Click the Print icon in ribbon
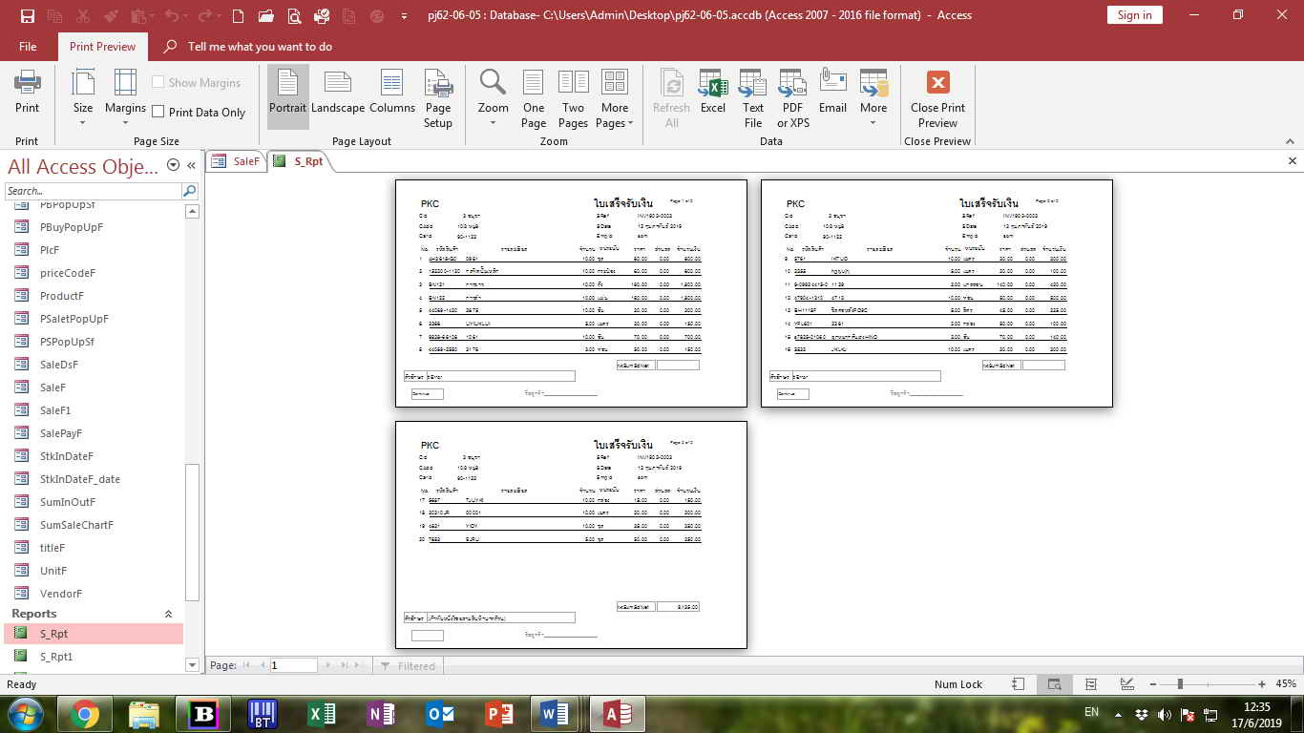Viewport: 1304px width, 733px height. (27, 93)
